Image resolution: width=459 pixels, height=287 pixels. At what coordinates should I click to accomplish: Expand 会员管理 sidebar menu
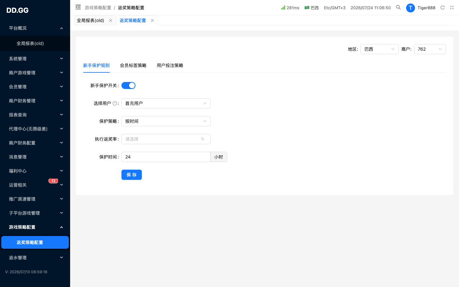pyautogui.click(x=35, y=87)
